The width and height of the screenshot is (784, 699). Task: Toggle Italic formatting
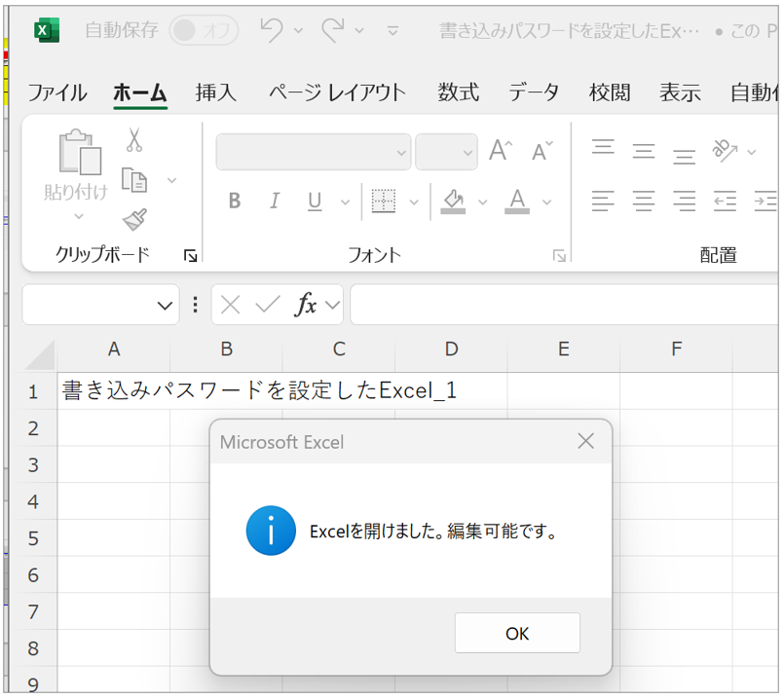[x=275, y=201]
